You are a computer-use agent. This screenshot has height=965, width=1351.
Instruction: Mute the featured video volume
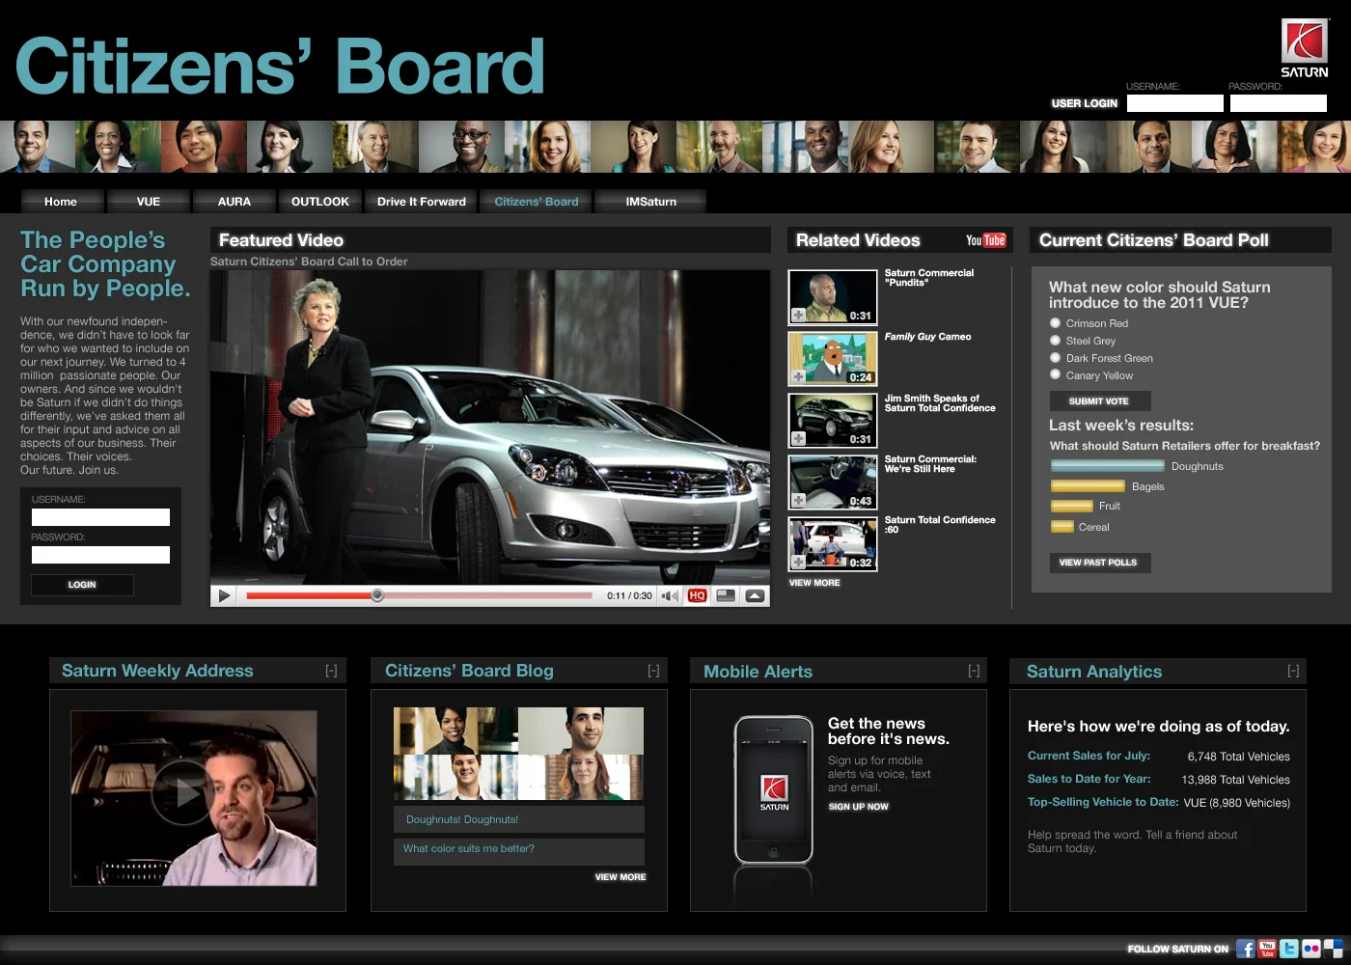670,596
